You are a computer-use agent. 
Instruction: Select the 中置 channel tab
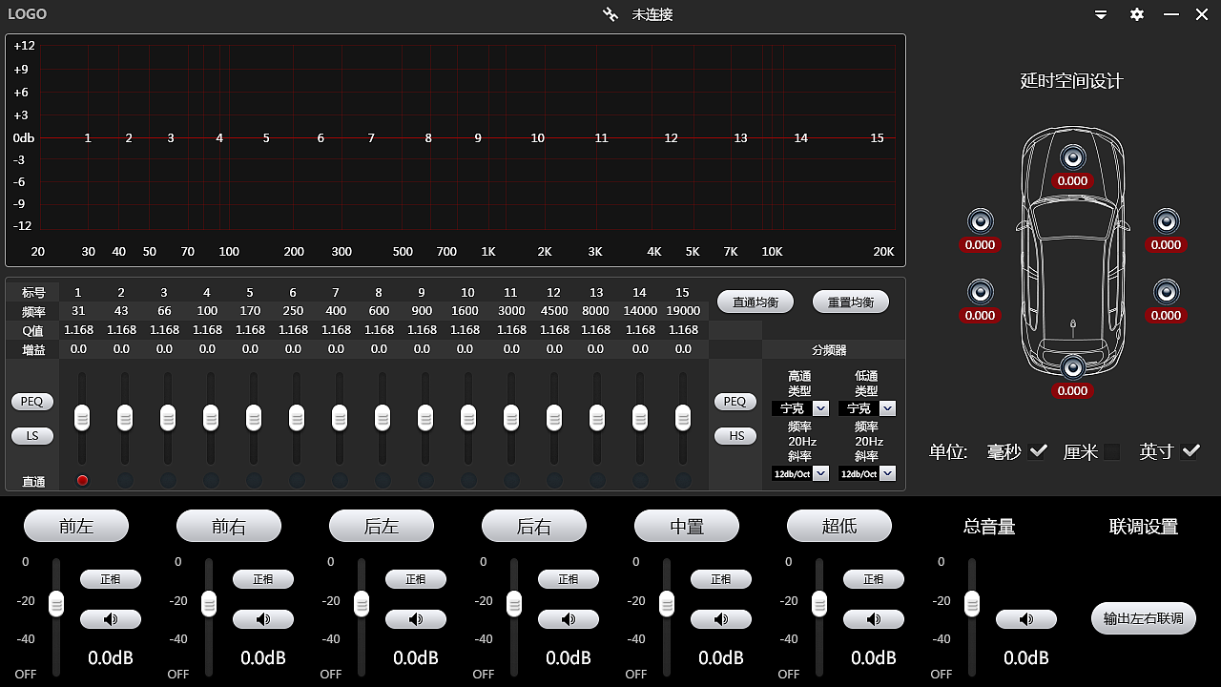click(687, 526)
